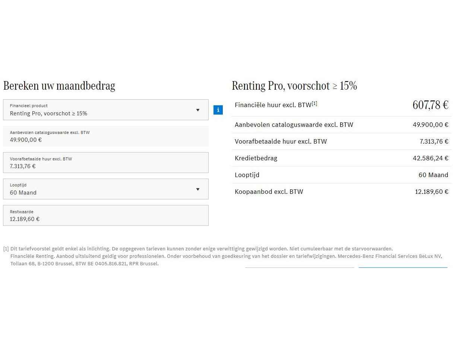Click the '60 Maand' value in Looptijd field

point(23,193)
